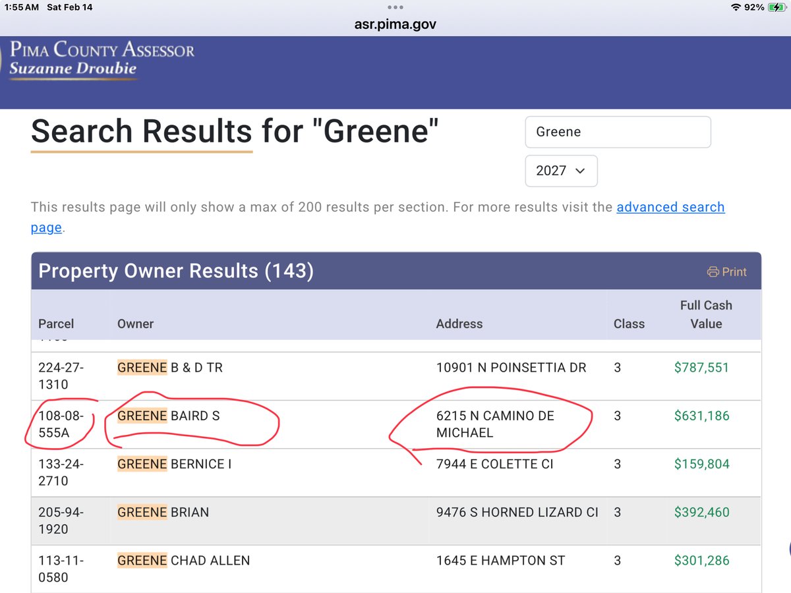Select parcel 205-94-1920
This screenshot has height=593, width=791.
(x=61, y=520)
